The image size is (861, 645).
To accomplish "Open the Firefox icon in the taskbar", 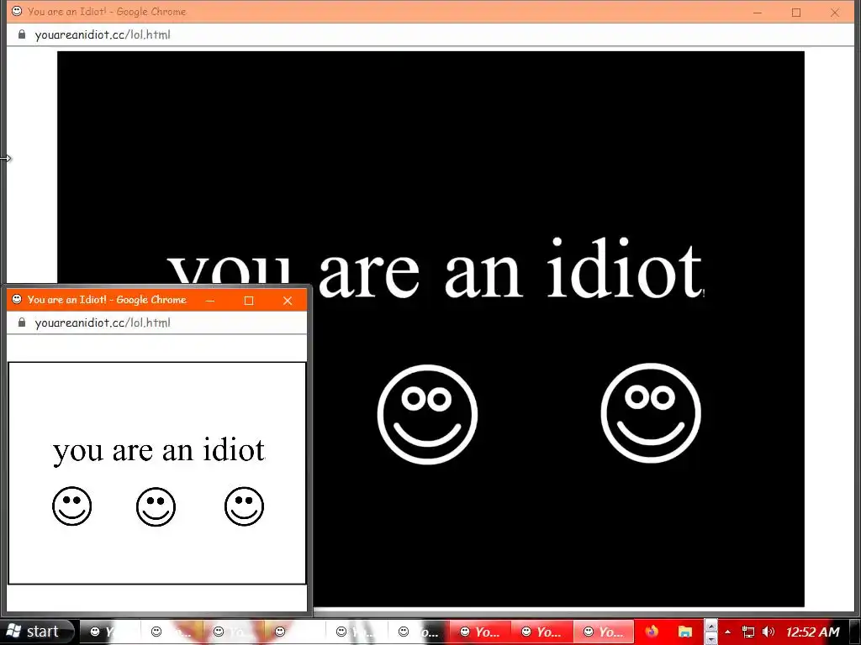I will point(652,632).
